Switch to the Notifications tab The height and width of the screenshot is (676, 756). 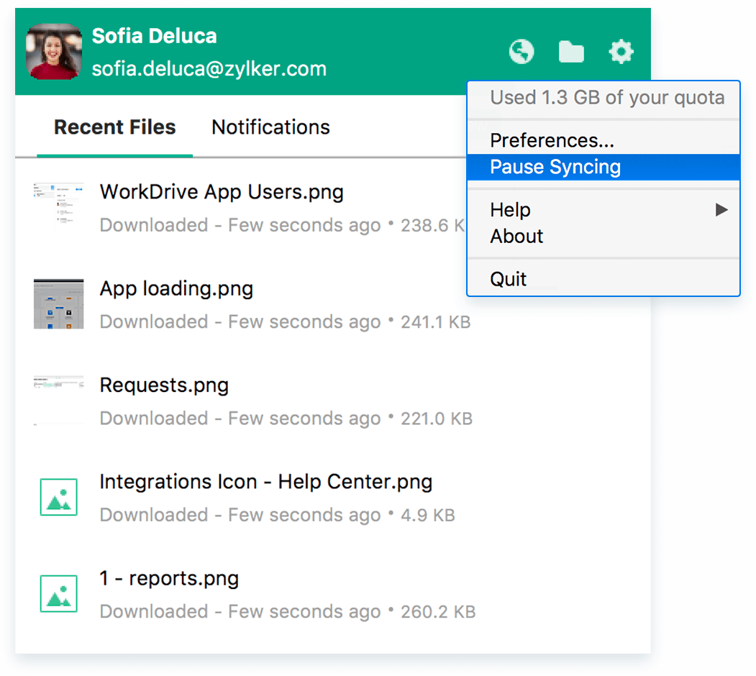pos(270,127)
